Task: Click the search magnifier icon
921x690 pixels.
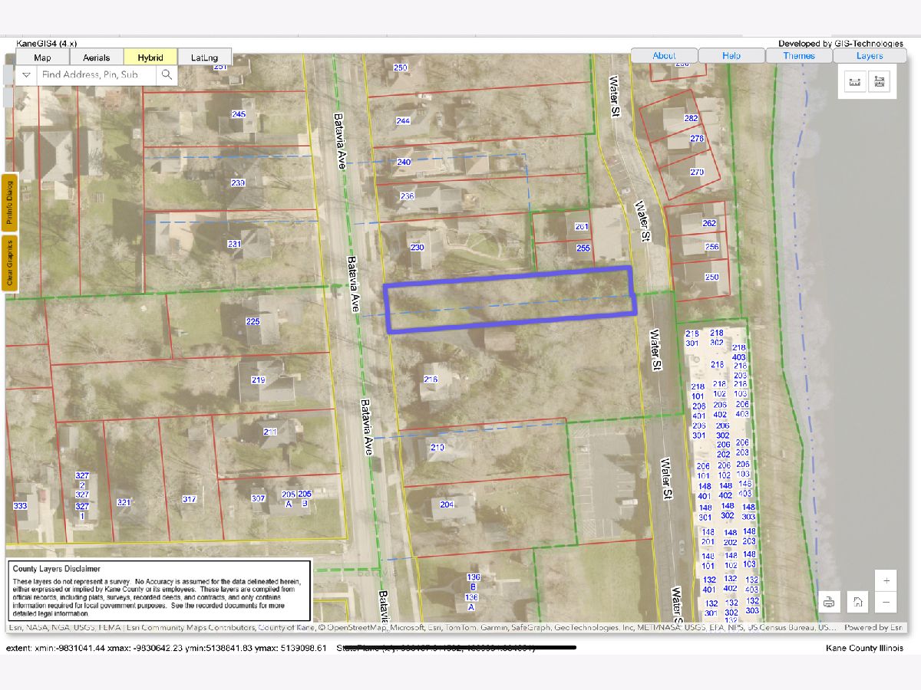Action: click(167, 75)
